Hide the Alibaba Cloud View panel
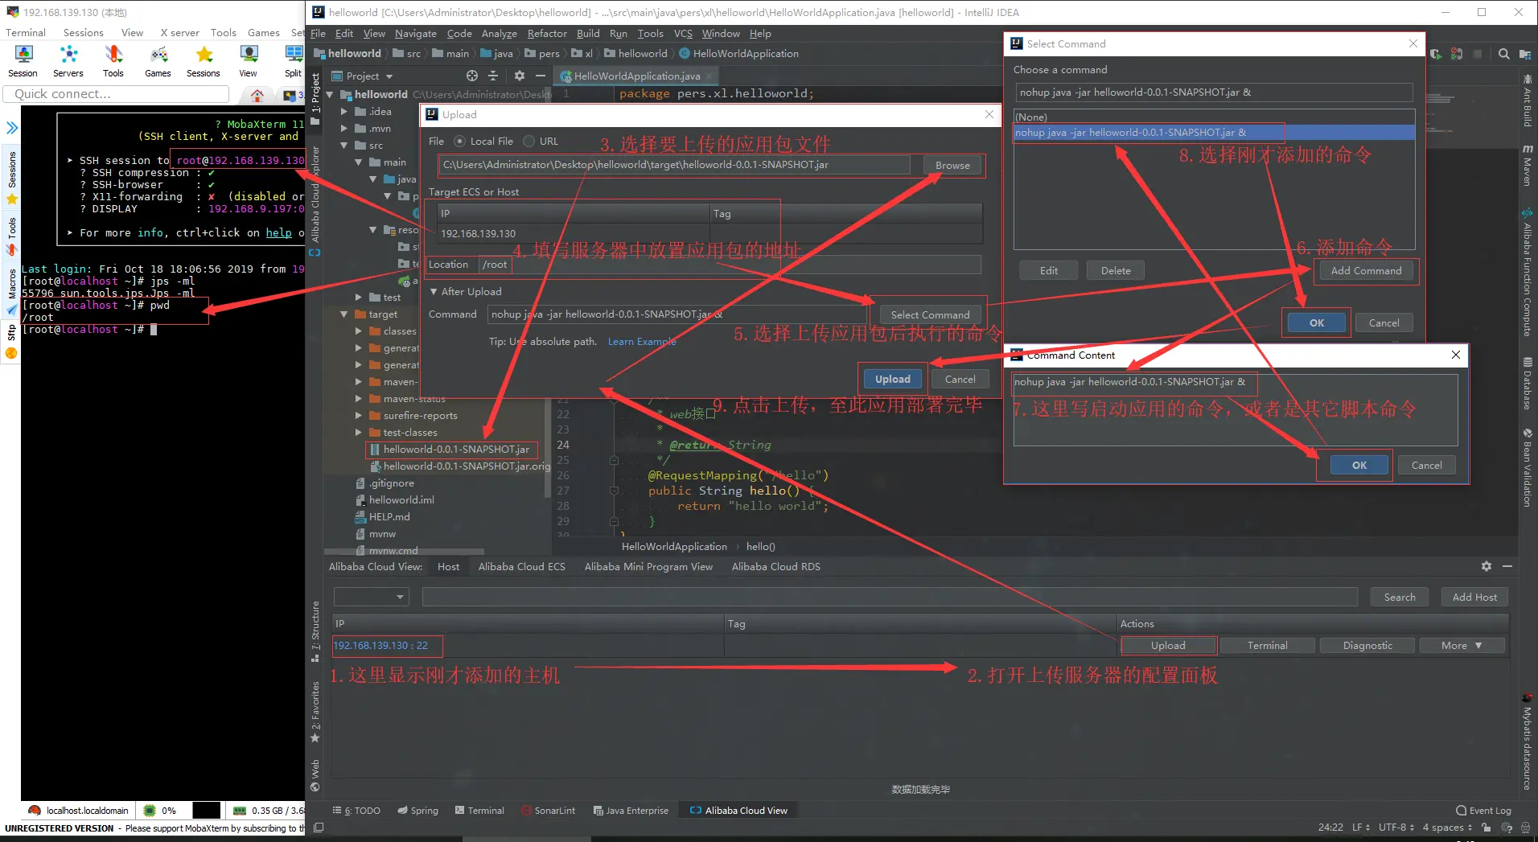Screen dimensions: 1538x842 tap(1507, 566)
